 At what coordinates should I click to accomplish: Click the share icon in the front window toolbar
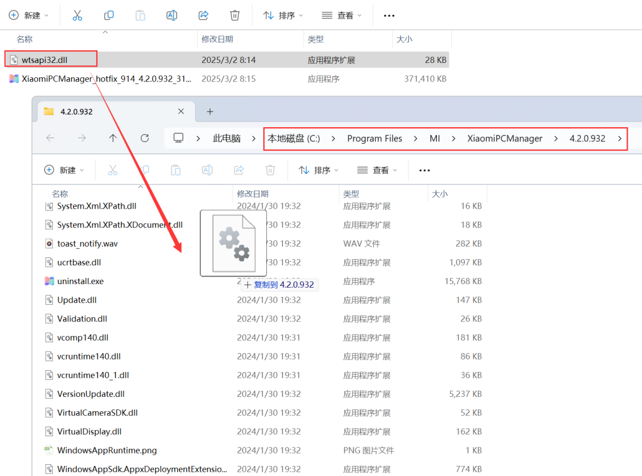click(239, 170)
